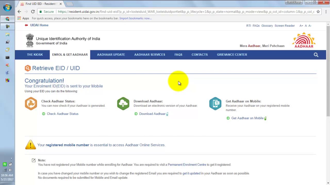Follow the Download Aadhaar link
330x185 pixels.
152,114
